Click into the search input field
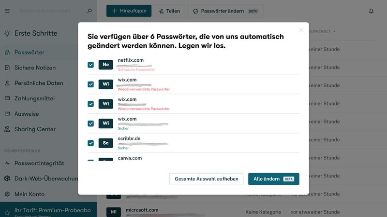The height and width of the screenshot is (217, 387). pyautogui.click(x=48, y=11)
